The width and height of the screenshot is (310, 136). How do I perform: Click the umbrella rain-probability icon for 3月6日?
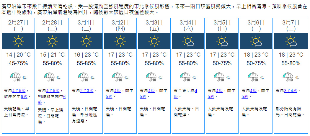pos(253,77)
